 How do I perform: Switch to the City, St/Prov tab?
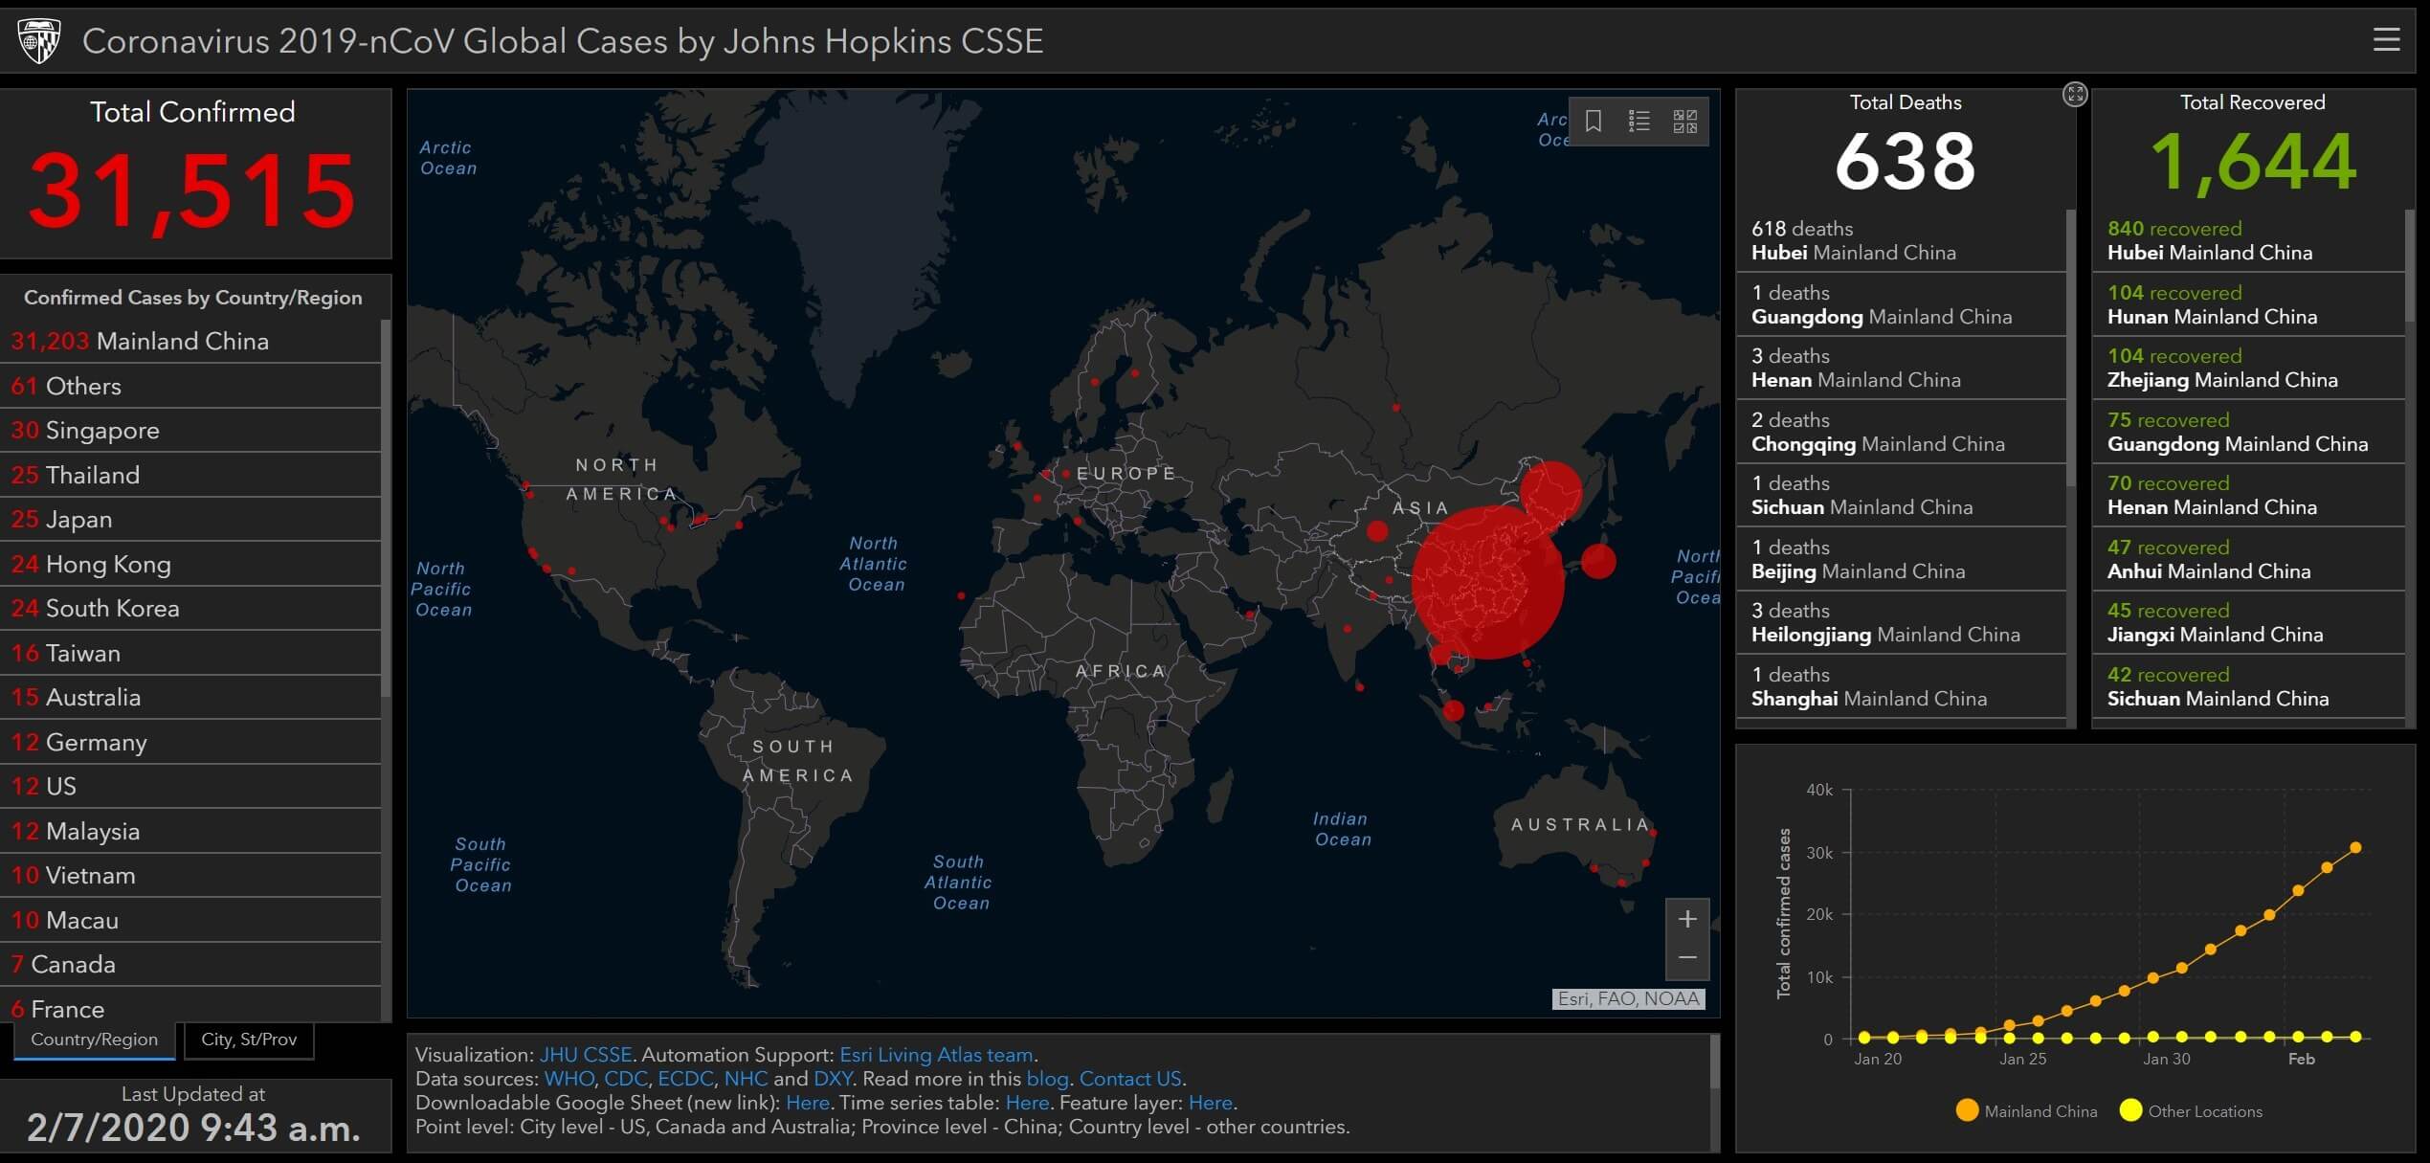249,1040
